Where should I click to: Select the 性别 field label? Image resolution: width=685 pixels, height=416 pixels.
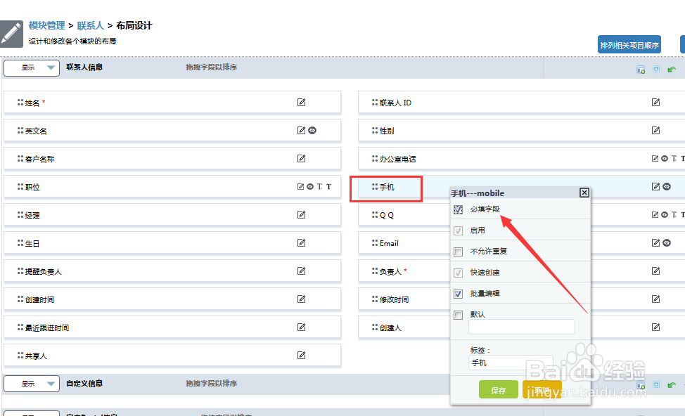click(387, 131)
